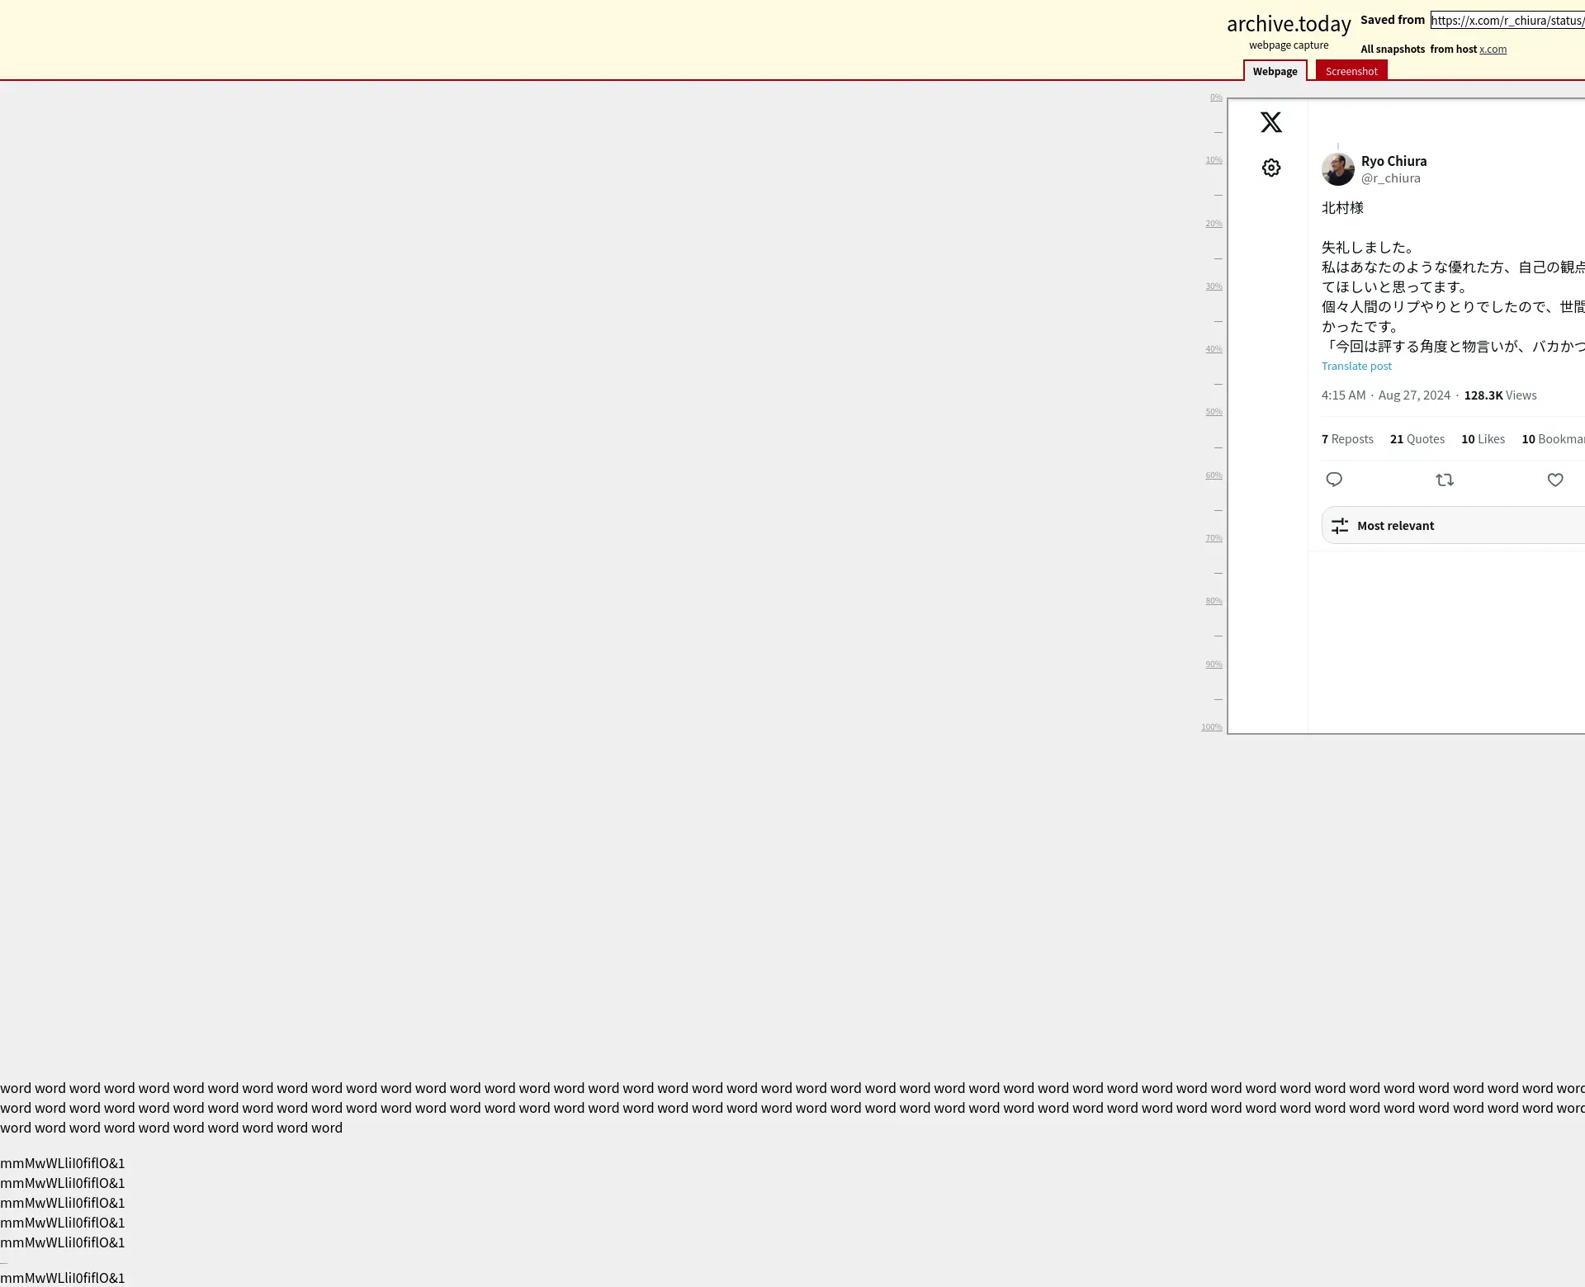Switch to the Webpage tab
This screenshot has width=1585, height=1287.
point(1275,71)
